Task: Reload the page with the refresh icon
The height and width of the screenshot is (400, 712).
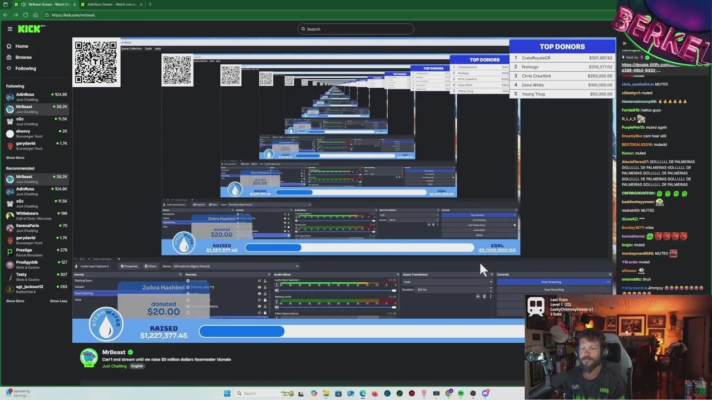Action: (26, 15)
